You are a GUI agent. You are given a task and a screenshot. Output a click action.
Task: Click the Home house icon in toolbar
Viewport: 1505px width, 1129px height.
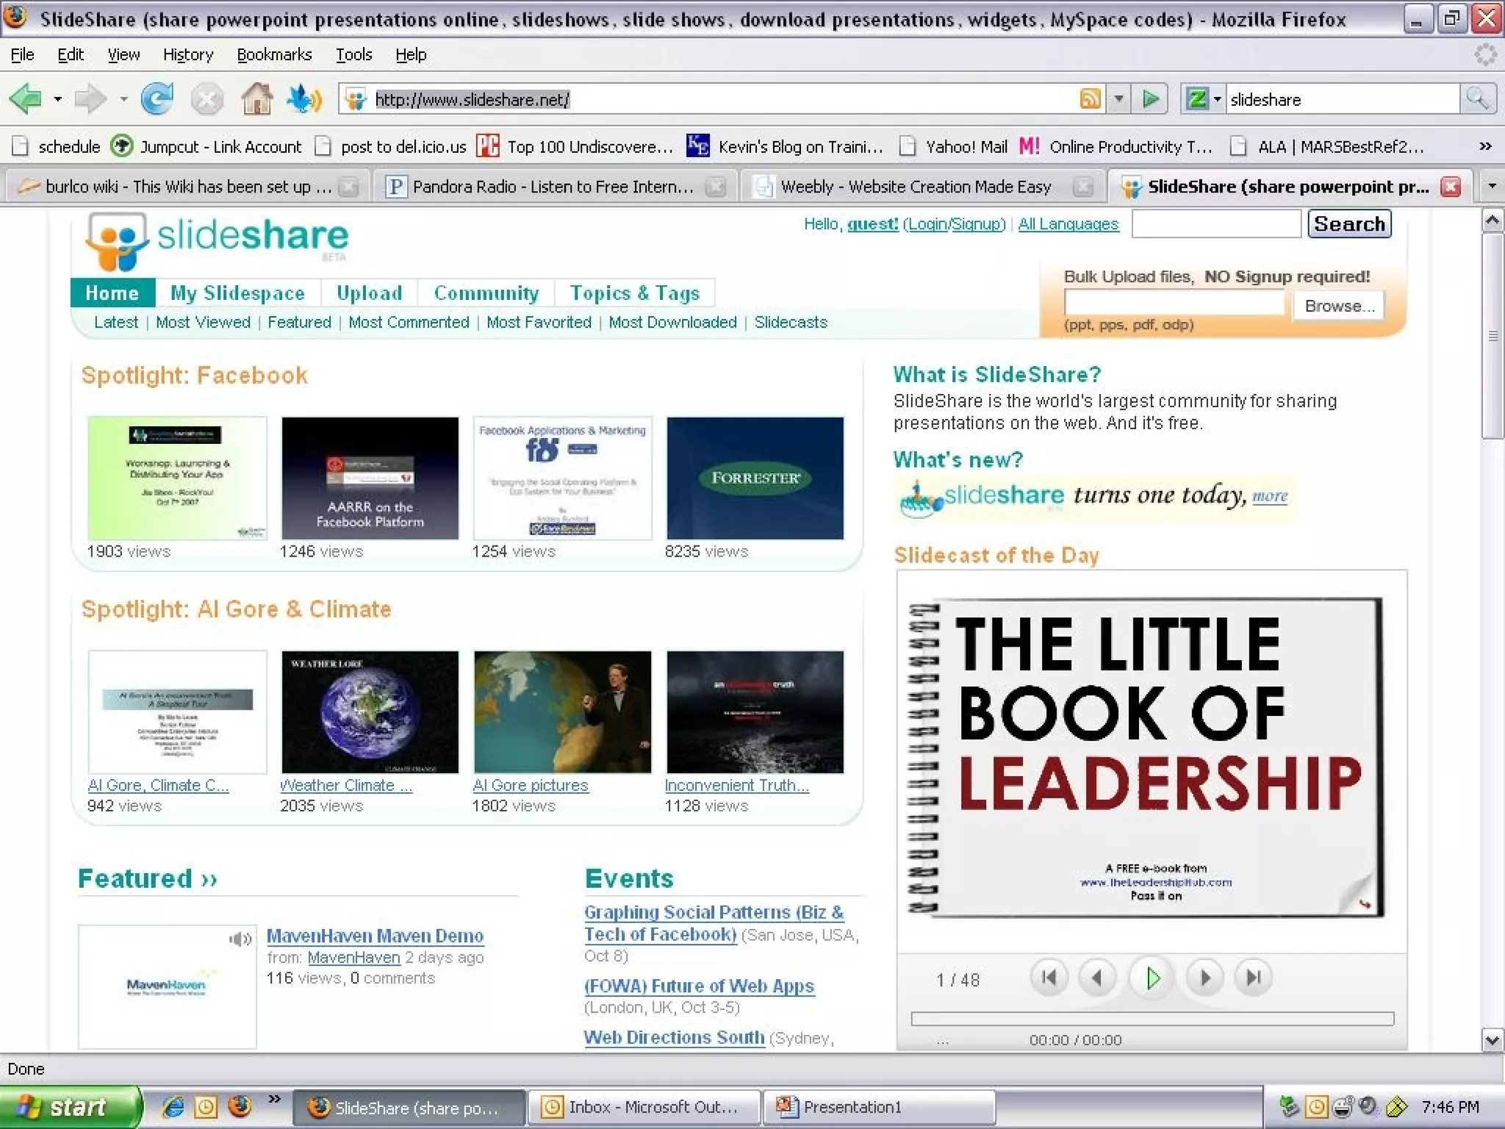256,98
